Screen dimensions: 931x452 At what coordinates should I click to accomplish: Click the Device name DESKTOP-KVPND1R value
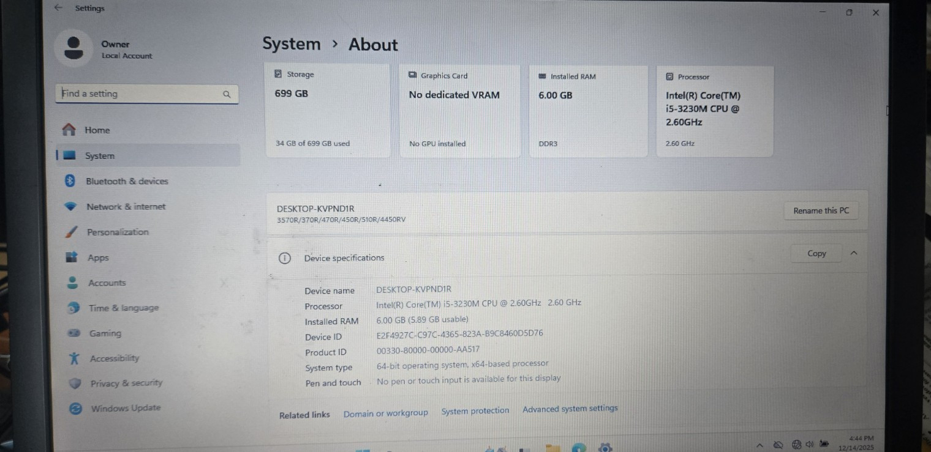pos(413,289)
